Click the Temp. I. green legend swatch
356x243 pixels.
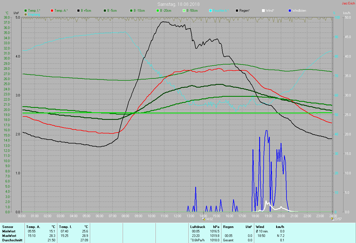pyautogui.click(x=26, y=11)
